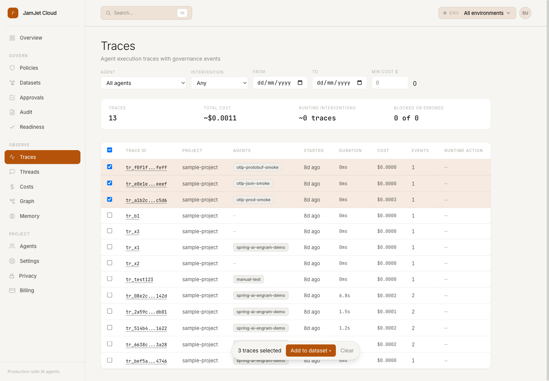Click the Overview grid icon
This screenshot has height=381, width=549.
12,38
